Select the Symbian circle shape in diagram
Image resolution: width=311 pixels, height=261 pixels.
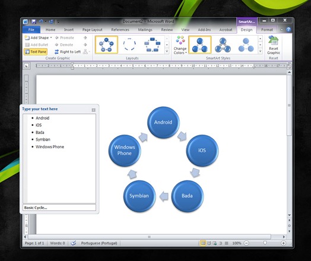click(139, 196)
